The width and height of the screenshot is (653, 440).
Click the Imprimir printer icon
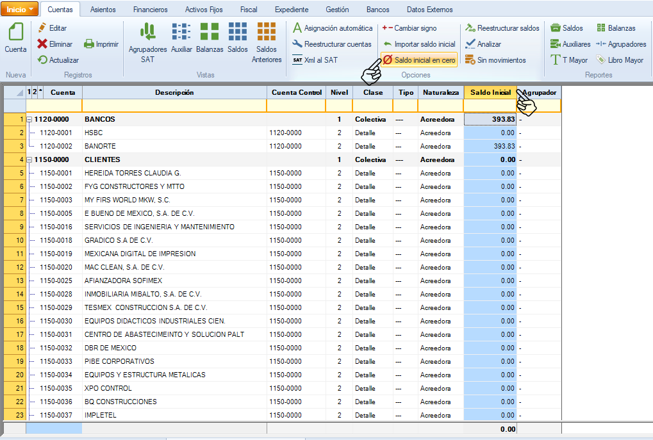click(90, 44)
